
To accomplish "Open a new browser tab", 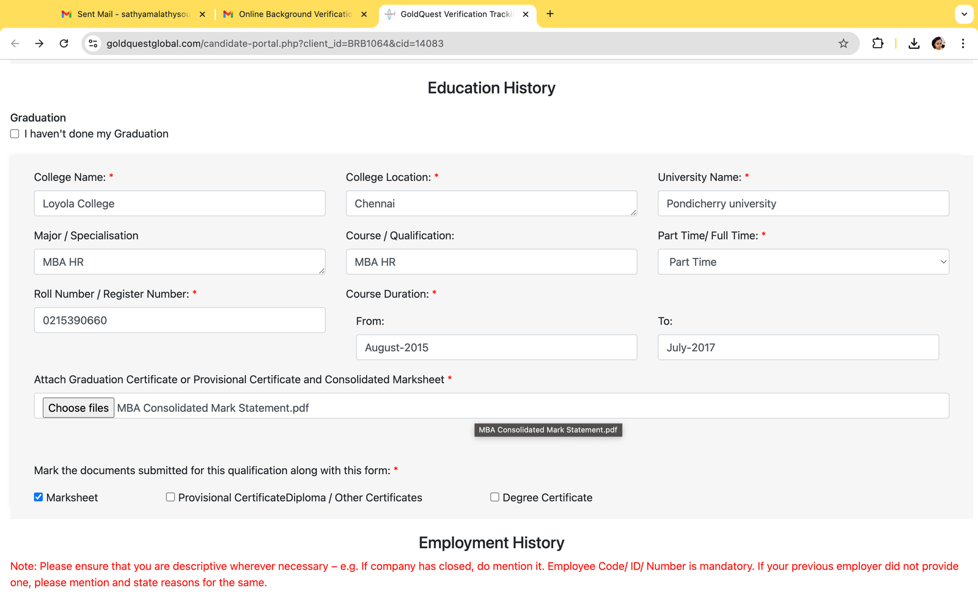I will tap(550, 14).
